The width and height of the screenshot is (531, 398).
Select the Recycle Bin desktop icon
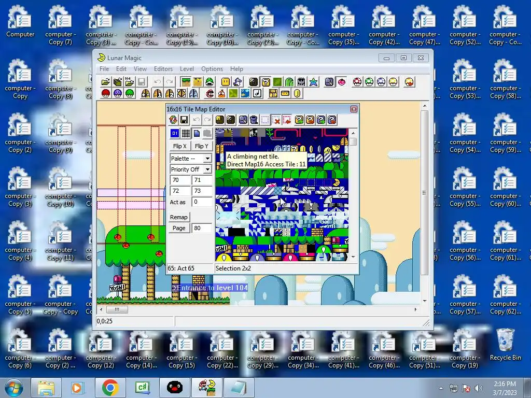tap(505, 344)
